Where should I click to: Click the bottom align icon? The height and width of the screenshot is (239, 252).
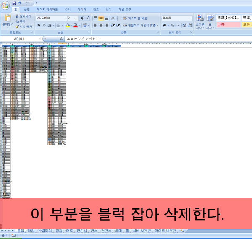[106, 18]
